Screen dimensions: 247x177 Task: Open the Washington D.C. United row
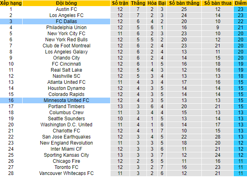click(66, 124)
